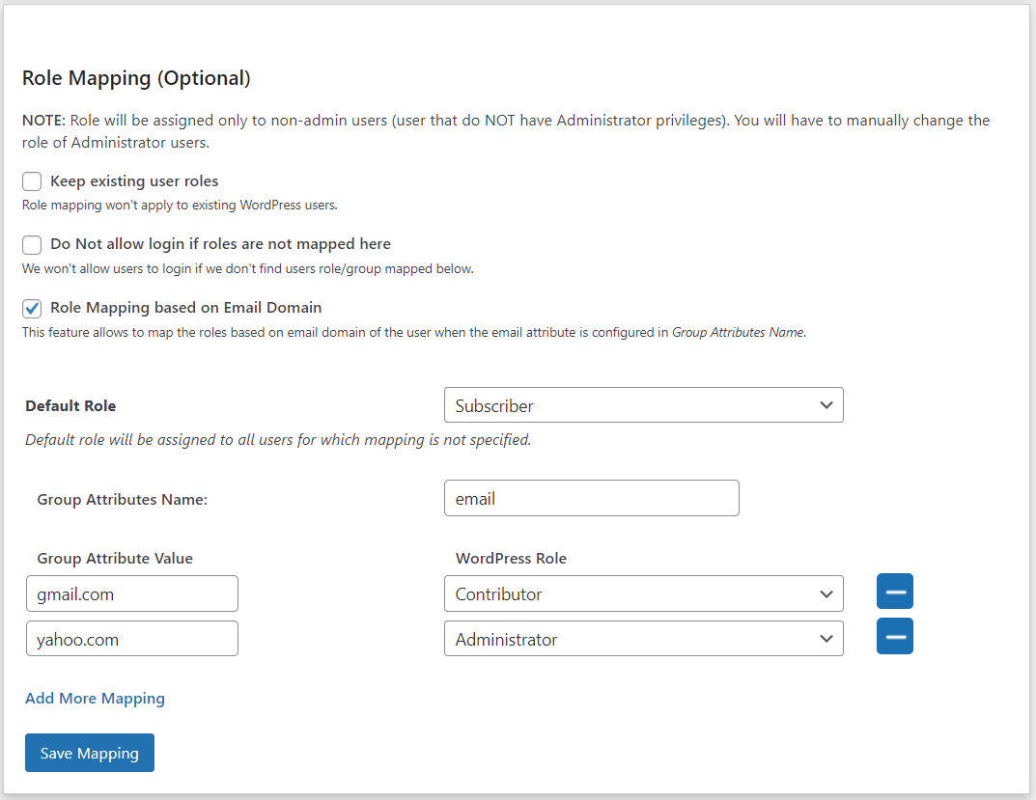Viewport: 1036px width, 800px height.
Task: Click the Keep existing user roles label
Action: point(134,181)
